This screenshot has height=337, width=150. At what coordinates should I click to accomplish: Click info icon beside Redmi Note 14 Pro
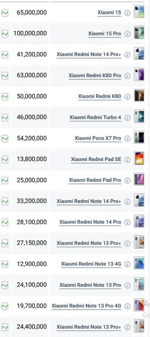click(x=127, y=222)
